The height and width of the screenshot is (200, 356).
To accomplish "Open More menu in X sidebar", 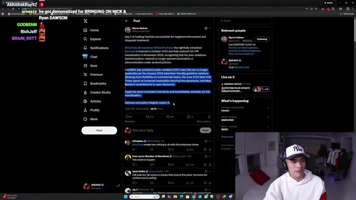I will [90, 119].
